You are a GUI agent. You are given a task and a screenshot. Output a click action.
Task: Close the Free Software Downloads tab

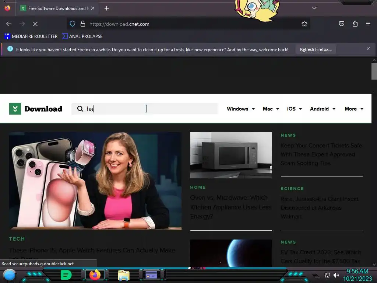[93, 8]
